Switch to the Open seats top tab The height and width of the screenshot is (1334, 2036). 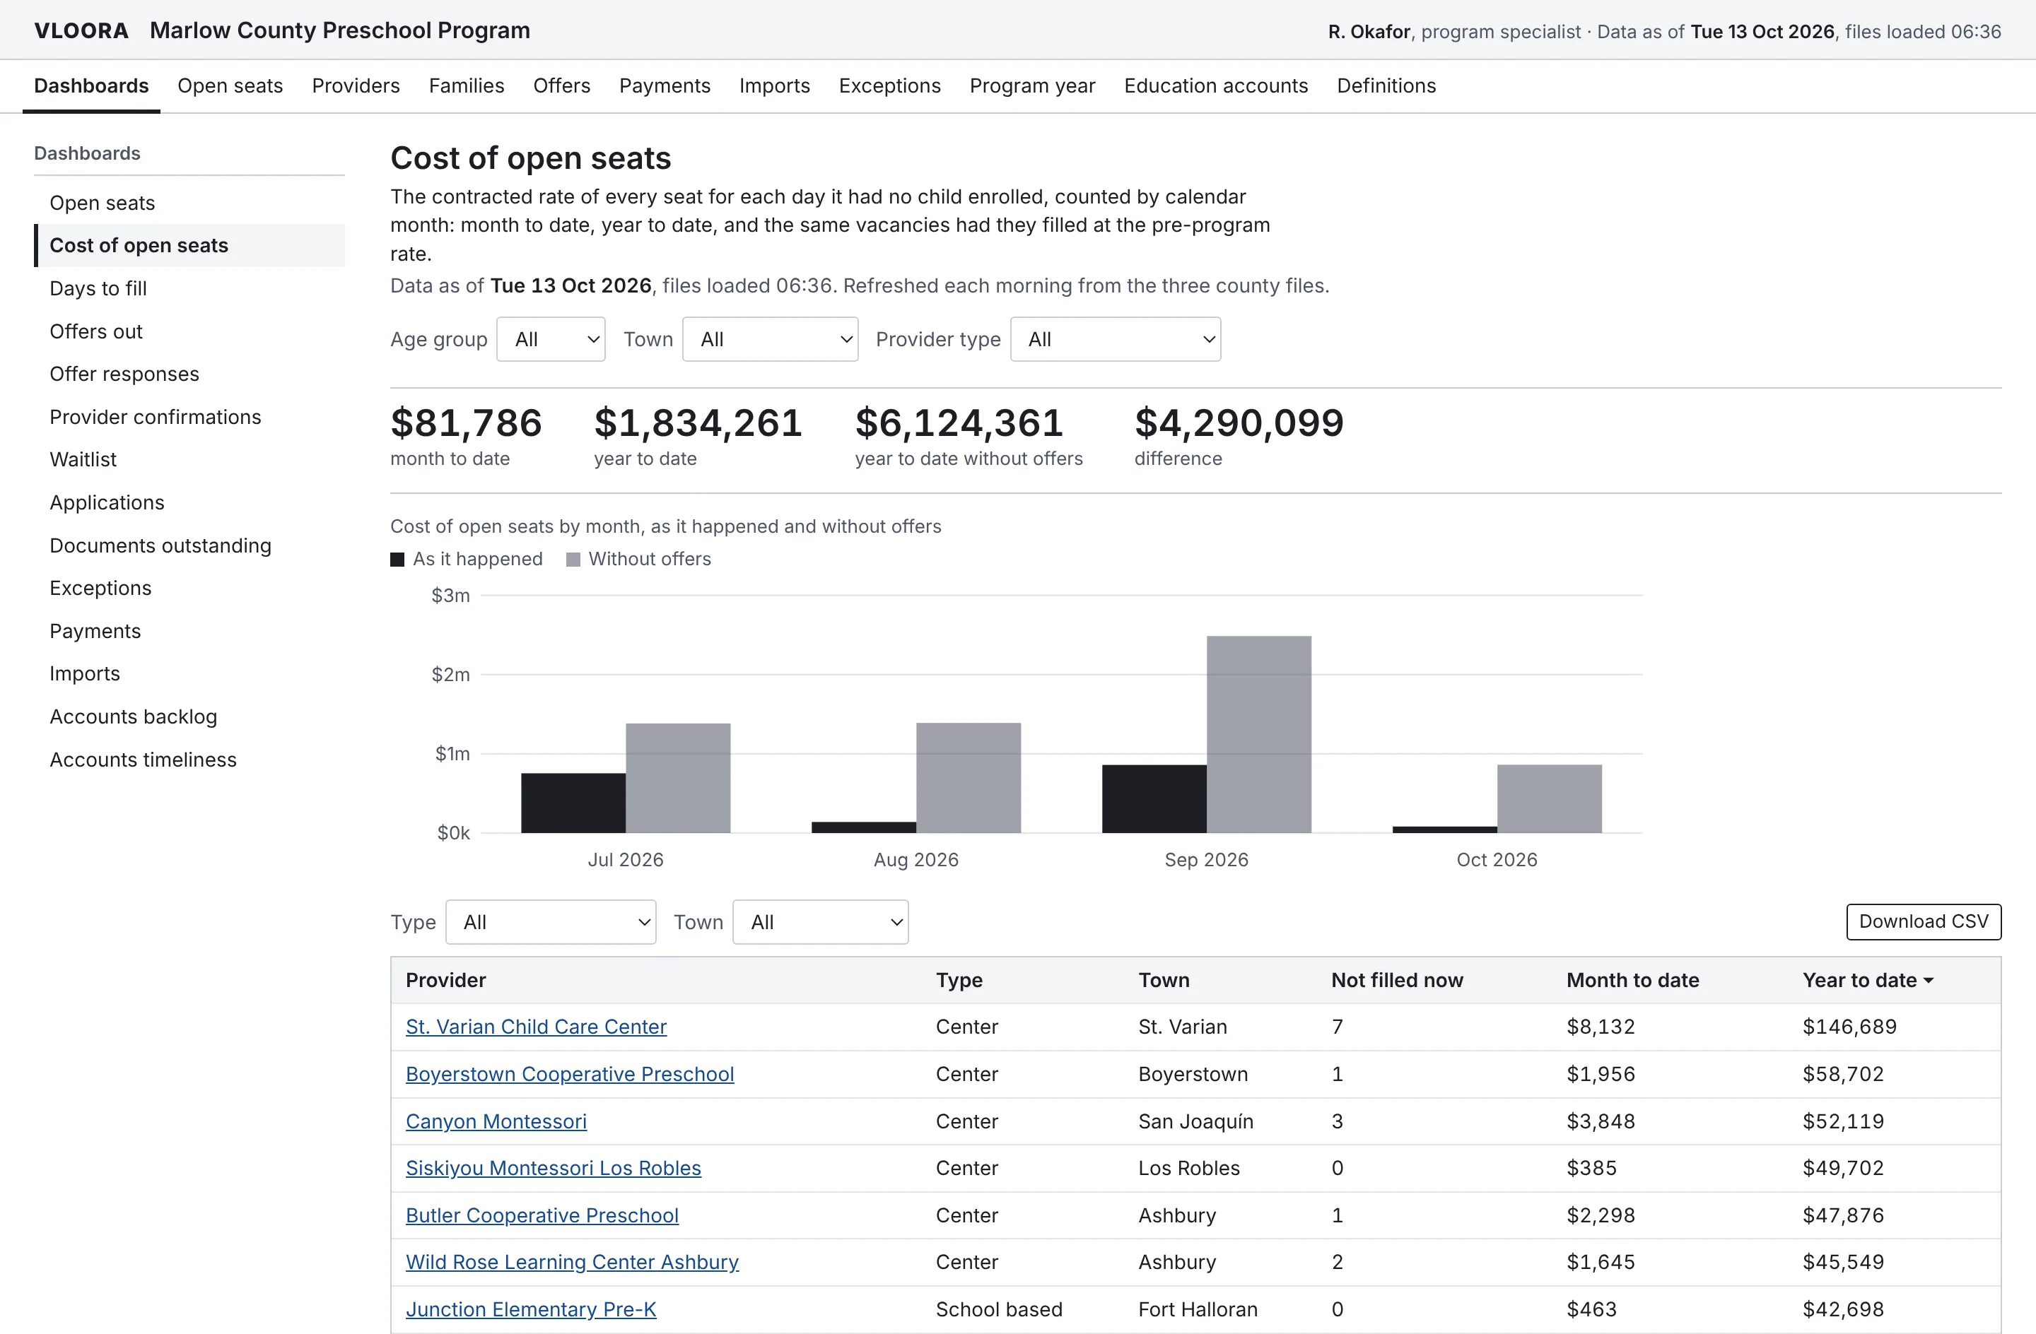tap(230, 85)
